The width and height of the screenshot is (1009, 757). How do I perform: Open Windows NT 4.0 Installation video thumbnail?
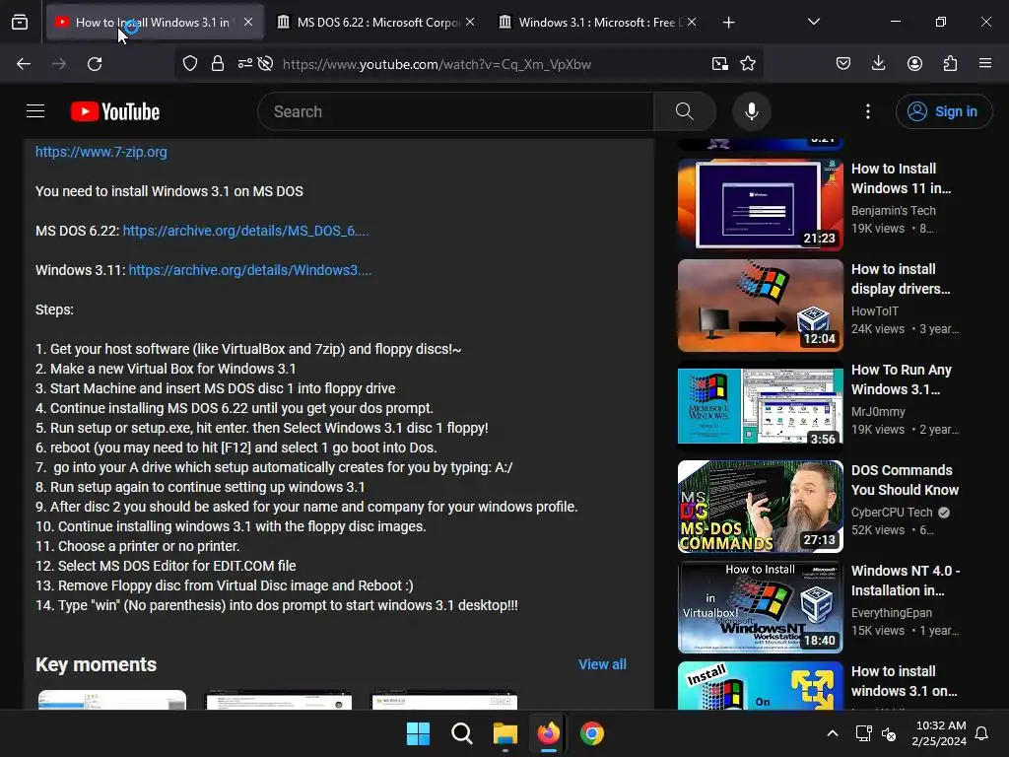760,606
